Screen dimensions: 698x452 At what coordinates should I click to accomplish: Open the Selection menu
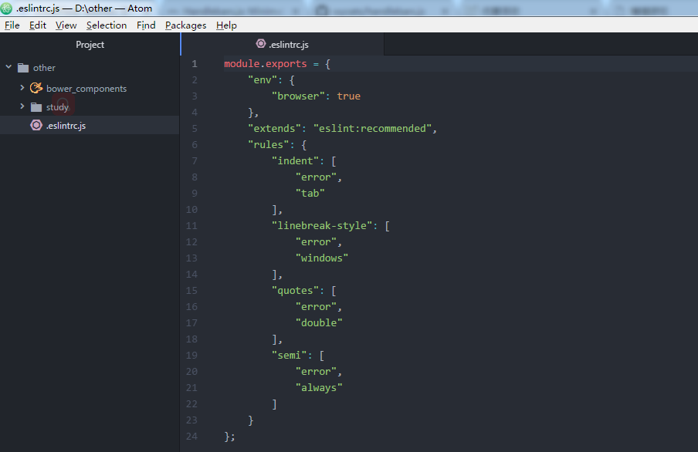107,25
